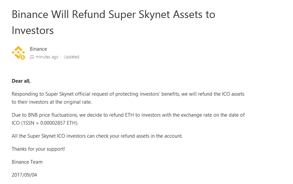Click the "Updated" label
293x184 pixels.
[72, 57]
